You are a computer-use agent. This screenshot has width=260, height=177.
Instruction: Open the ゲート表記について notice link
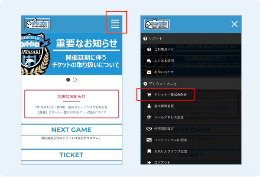pyautogui.click(x=71, y=112)
